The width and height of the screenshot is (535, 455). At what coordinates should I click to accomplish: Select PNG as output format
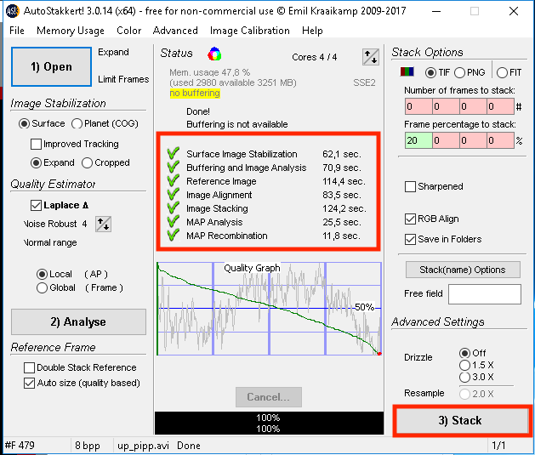pyautogui.click(x=459, y=73)
